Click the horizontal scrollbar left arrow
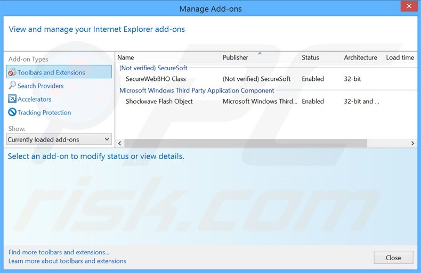This screenshot has width=421, height=273. (x=120, y=144)
